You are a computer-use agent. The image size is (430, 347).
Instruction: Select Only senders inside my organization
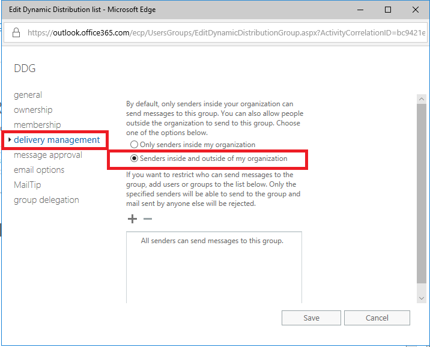pos(134,145)
